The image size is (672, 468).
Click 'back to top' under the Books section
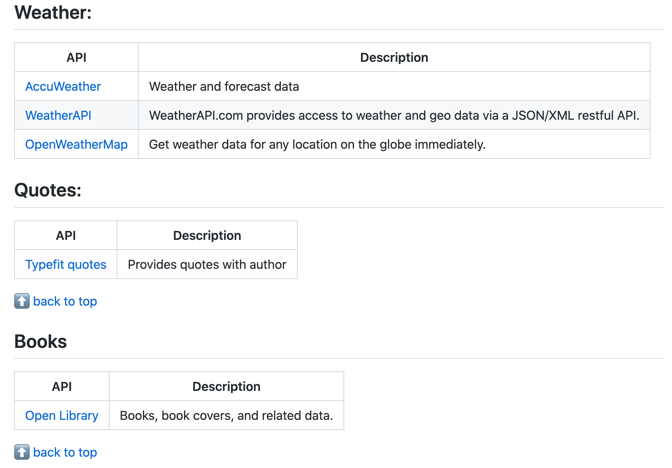click(65, 452)
